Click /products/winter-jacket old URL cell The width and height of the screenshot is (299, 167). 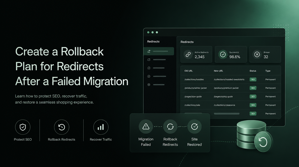195,88
